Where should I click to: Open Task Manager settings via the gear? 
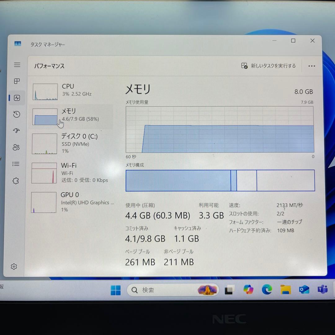[14, 266]
